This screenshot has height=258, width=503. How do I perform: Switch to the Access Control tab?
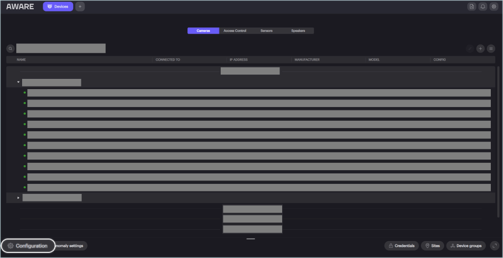(x=235, y=31)
